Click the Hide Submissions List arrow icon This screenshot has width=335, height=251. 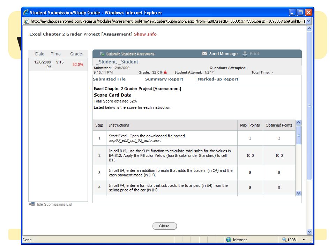(x=31, y=204)
